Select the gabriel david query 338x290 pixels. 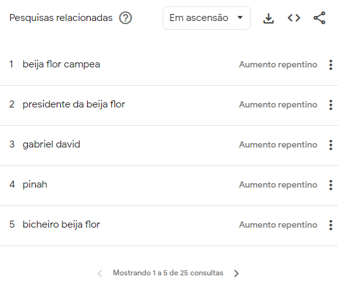51,144
